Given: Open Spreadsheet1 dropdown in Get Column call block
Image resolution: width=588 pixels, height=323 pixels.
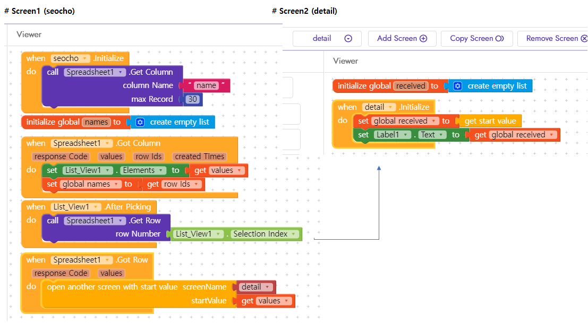Looking at the screenshot, I should click(95, 72).
